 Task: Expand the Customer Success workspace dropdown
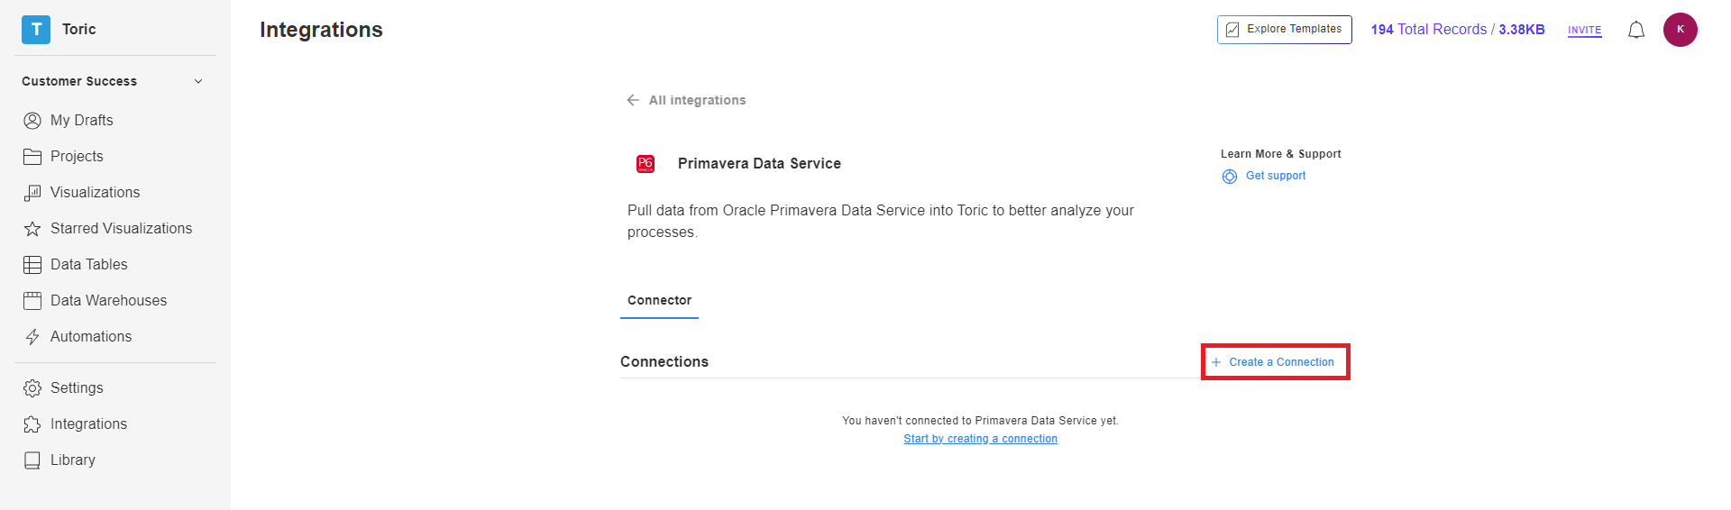pyautogui.click(x=198, y=81)
